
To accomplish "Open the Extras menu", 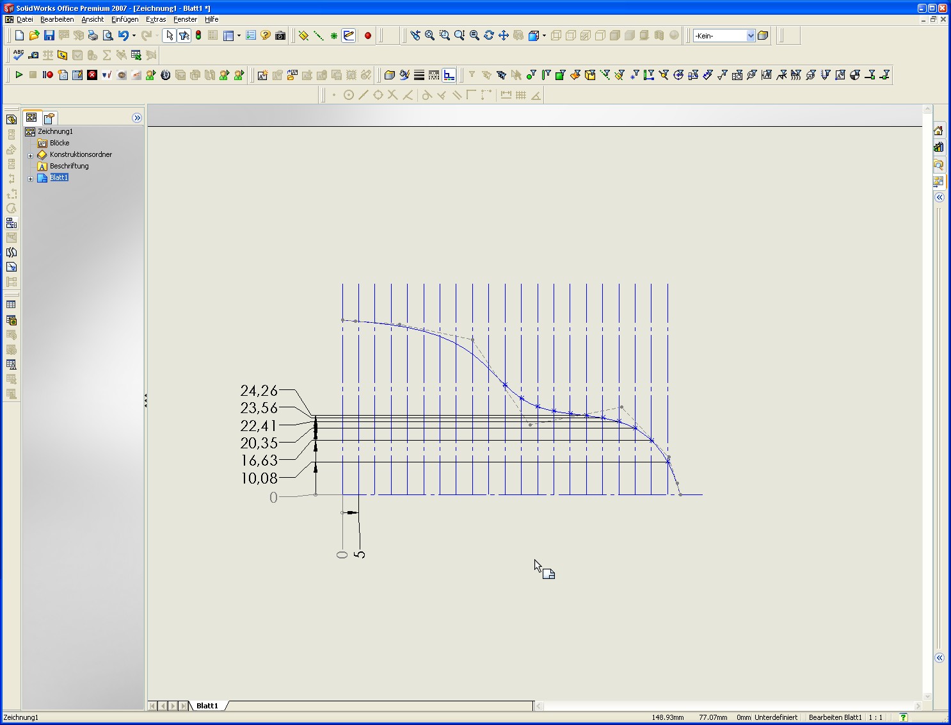I will [156, 20].
